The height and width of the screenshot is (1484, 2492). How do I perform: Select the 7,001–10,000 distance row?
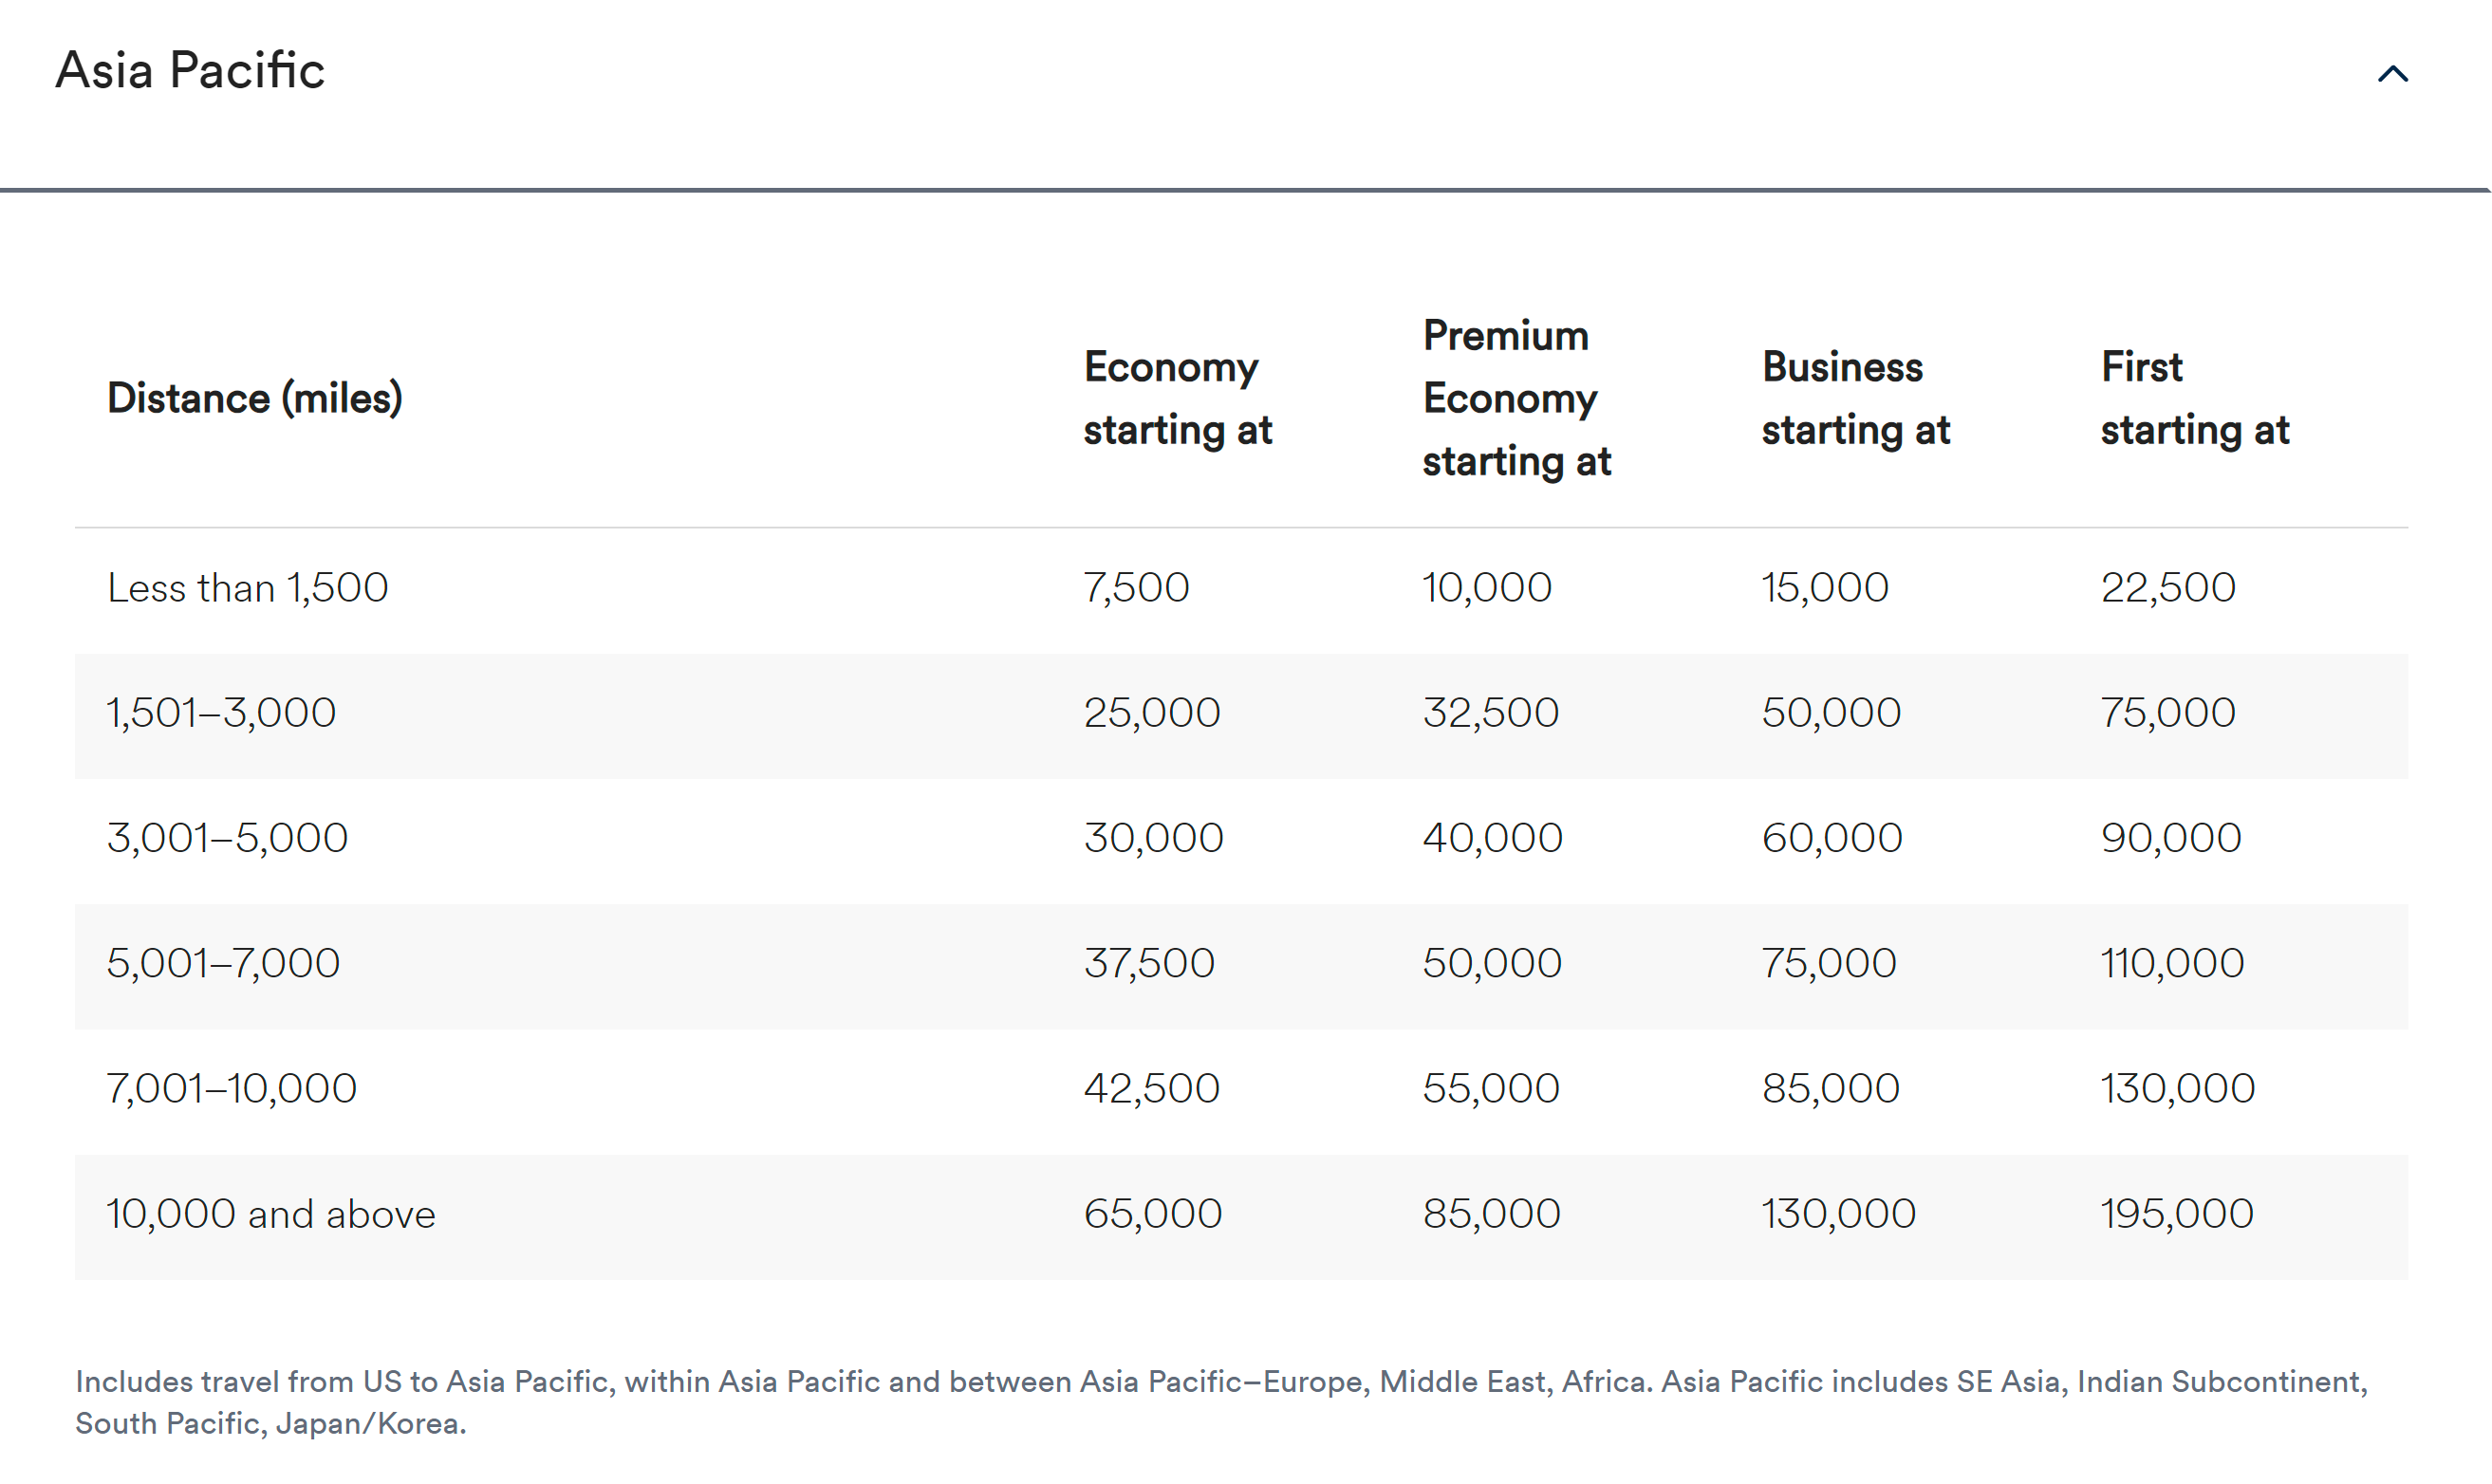click(231, 1088)
